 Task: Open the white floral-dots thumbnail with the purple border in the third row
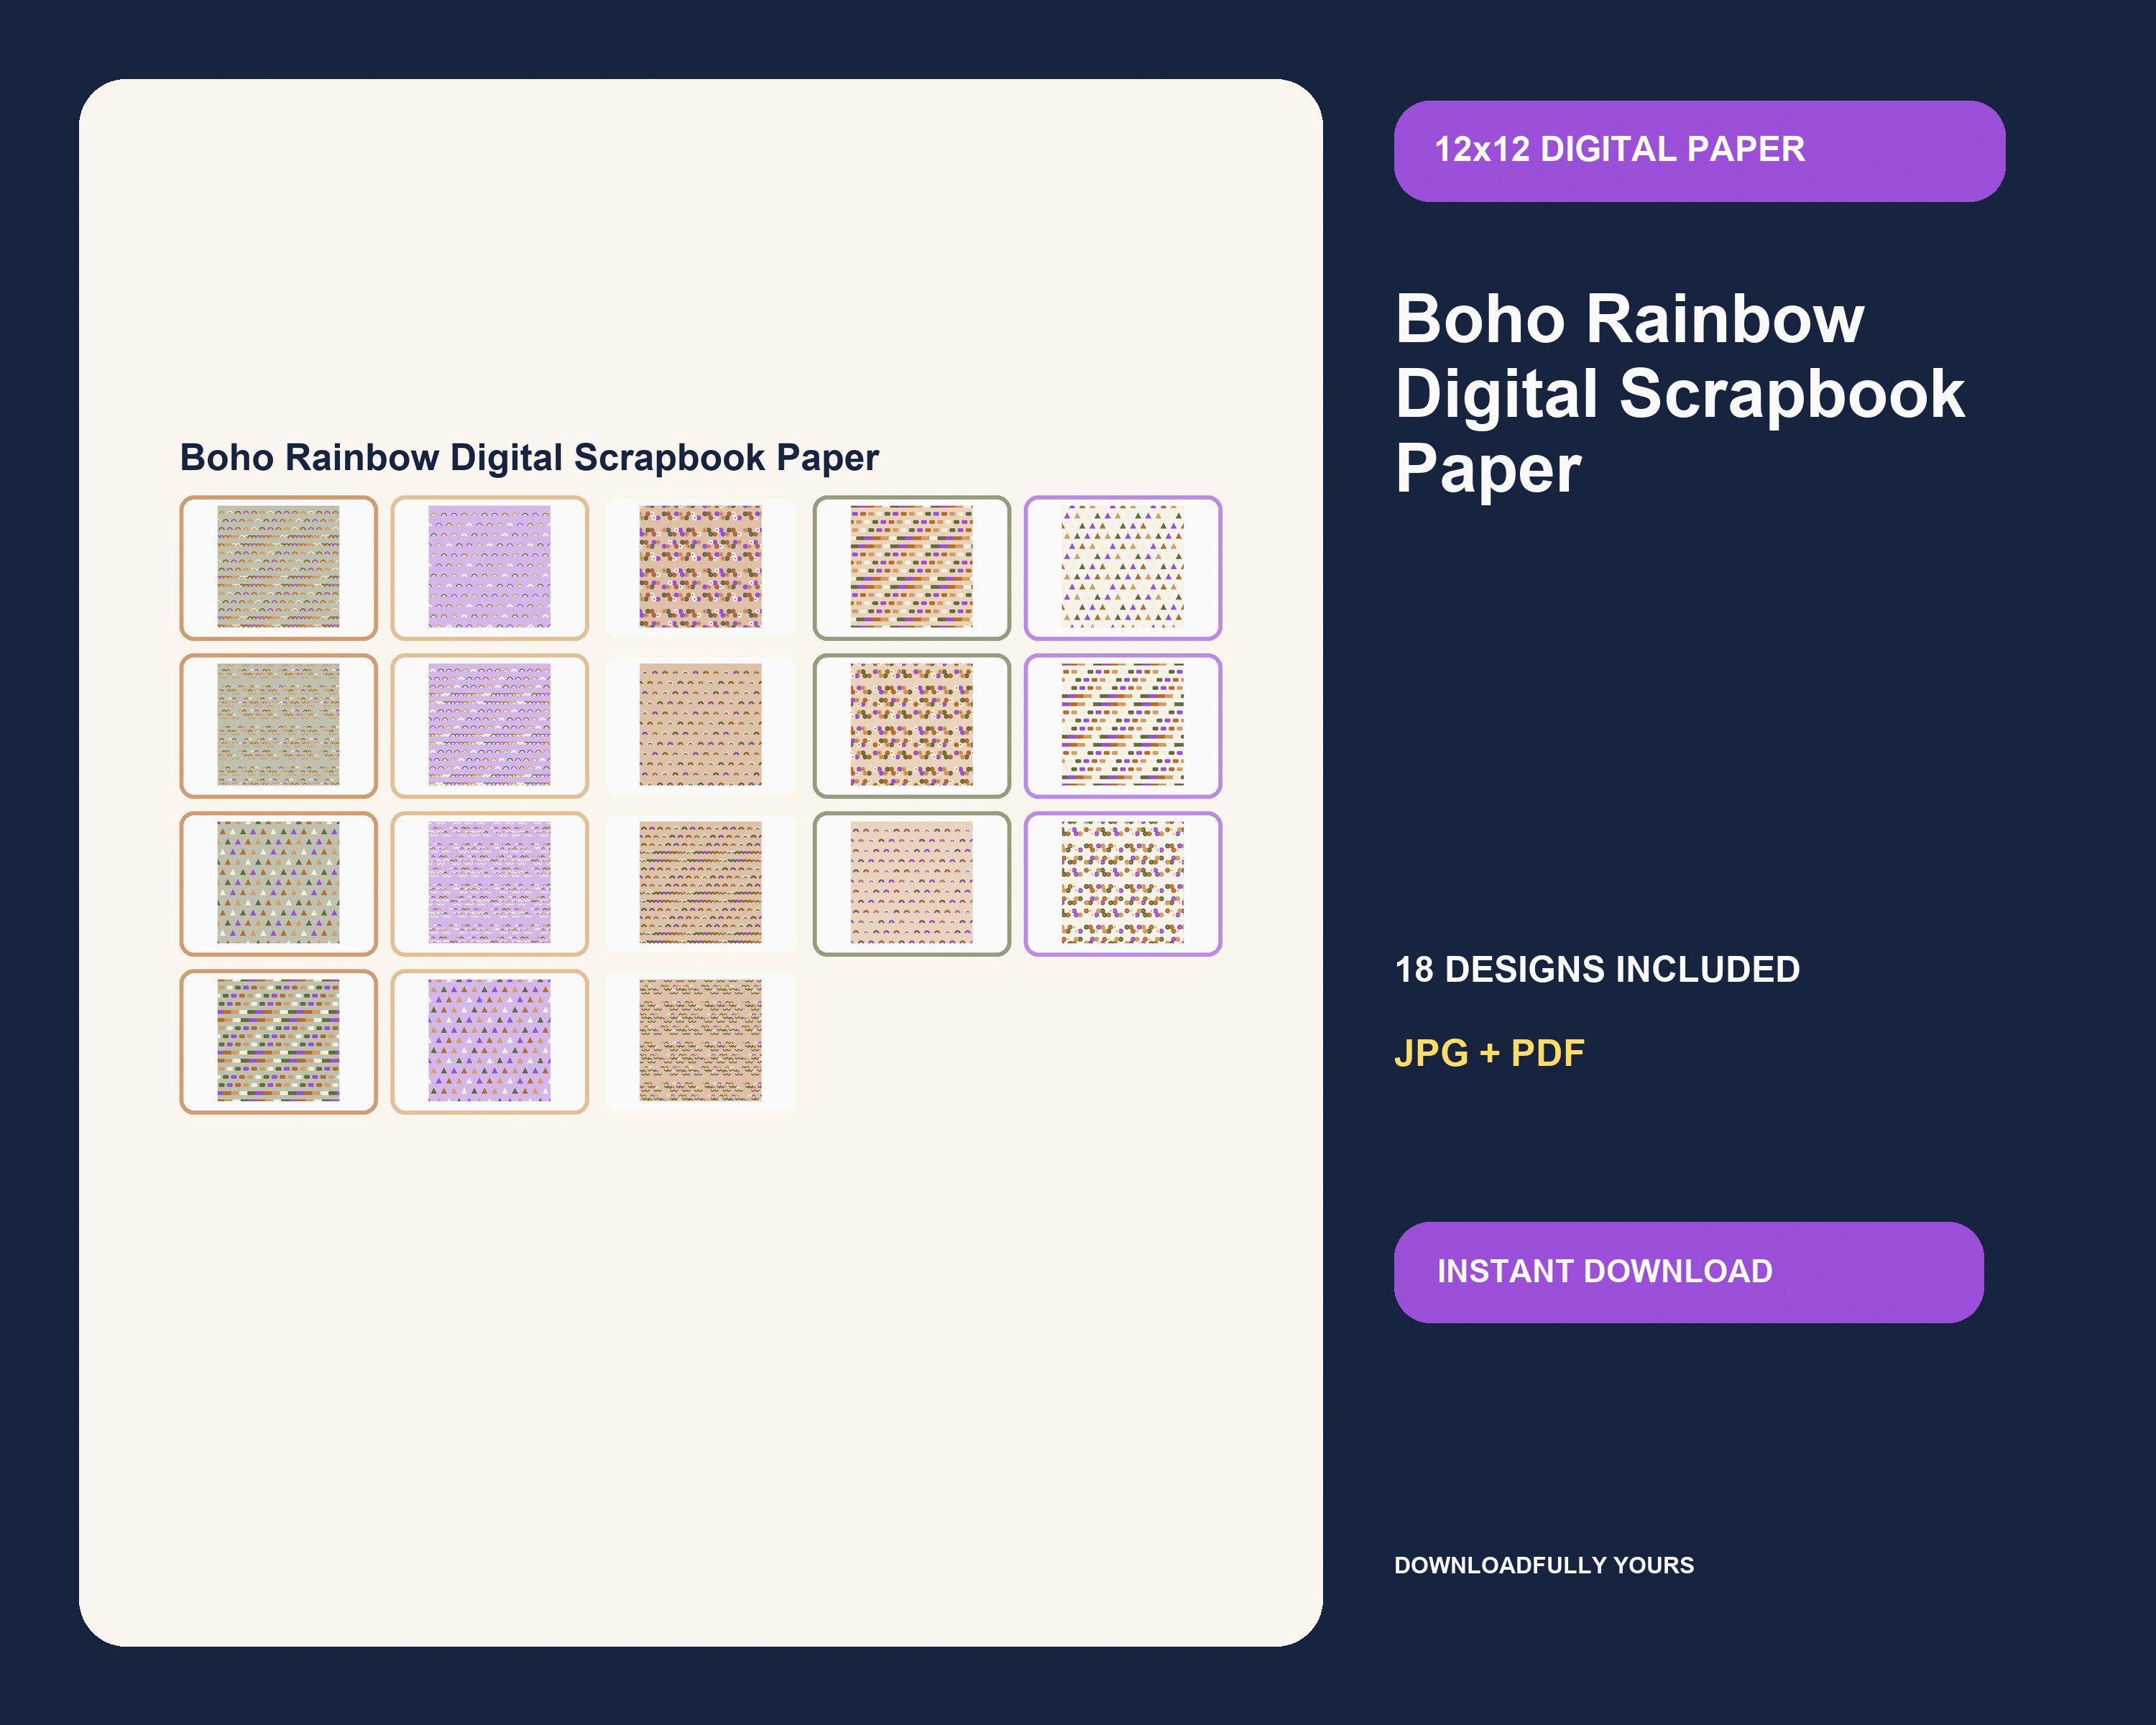[x=1122, y=883]
